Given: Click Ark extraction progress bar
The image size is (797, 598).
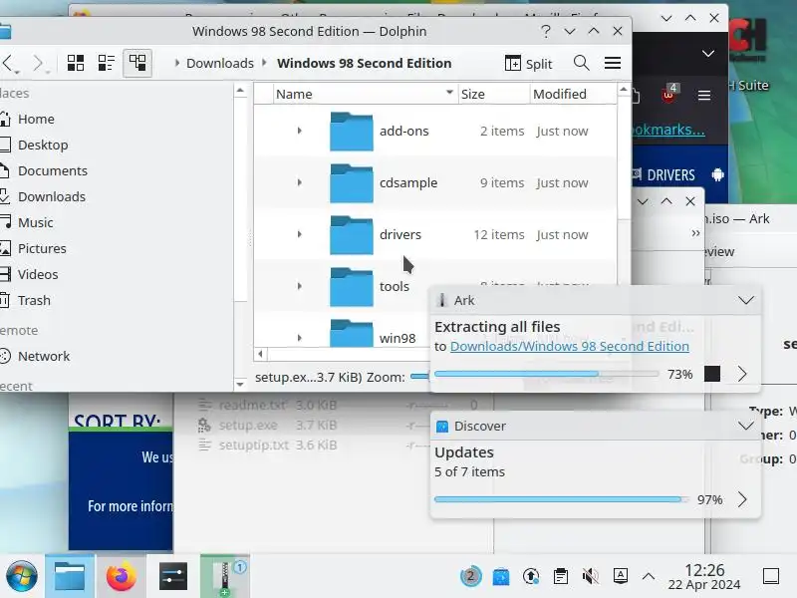Looking at the screenshot, I should 546,374.
